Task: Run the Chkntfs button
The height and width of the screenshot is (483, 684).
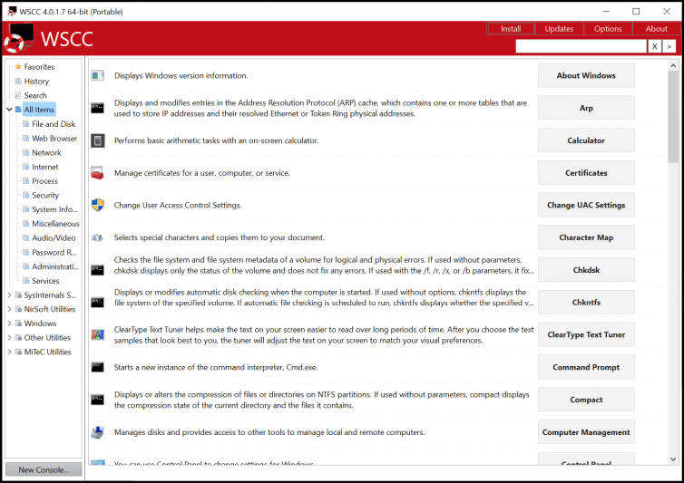Action: click(586, 302)
